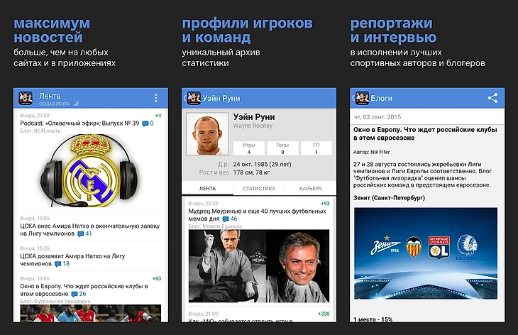Tap the Блоги title in header

pos(382,98)
